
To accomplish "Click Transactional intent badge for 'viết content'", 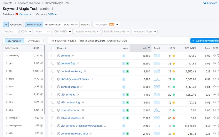I will 127,95.
